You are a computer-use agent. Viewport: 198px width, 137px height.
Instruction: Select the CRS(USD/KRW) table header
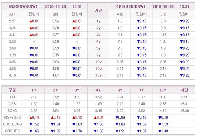tap(131, 6)
